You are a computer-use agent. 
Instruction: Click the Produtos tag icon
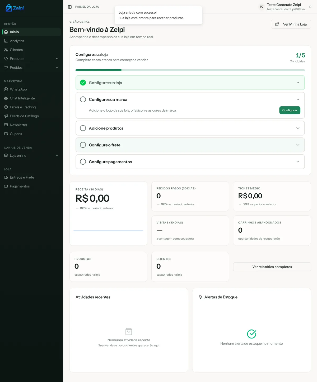6,59
